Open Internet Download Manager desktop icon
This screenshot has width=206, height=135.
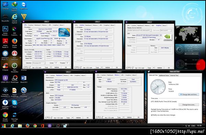click(x=14, y=6)
